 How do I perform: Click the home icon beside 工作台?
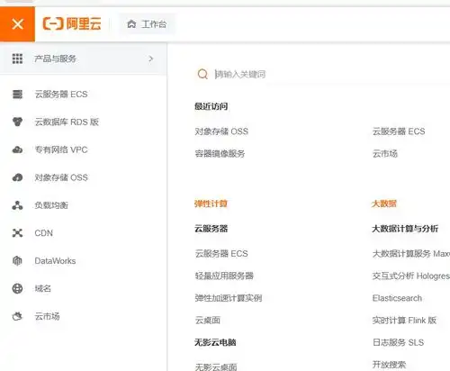pos(131,24)
